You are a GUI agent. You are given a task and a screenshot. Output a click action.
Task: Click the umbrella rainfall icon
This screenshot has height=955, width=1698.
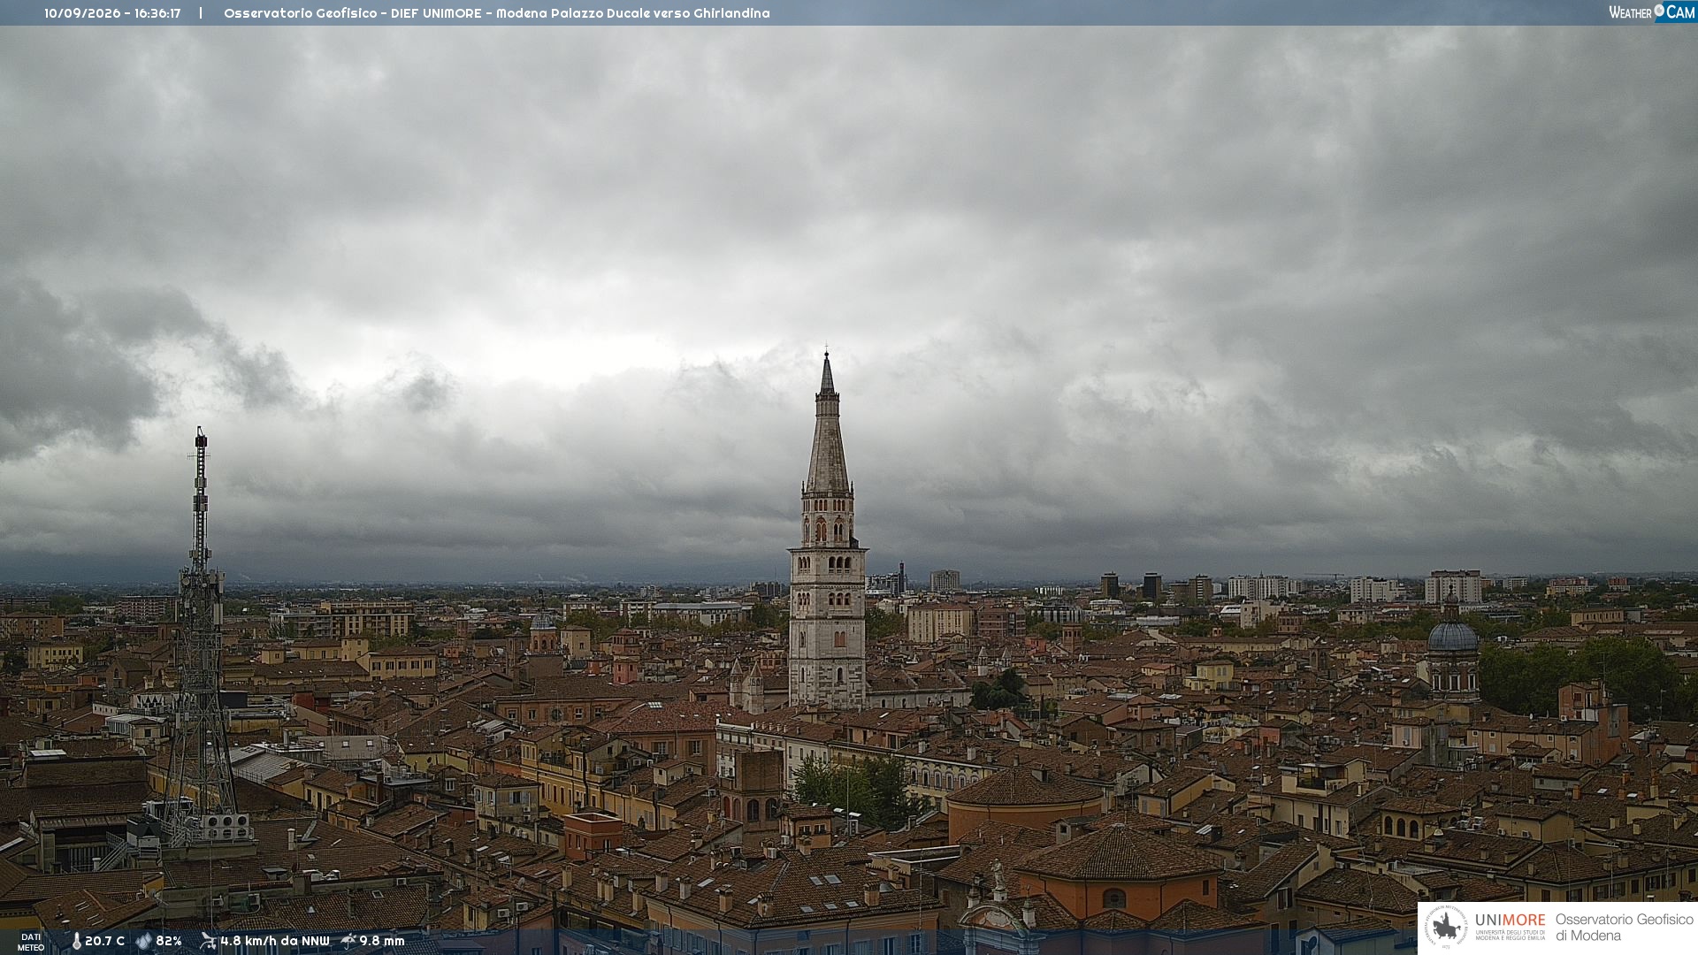[x=348, y=941]
